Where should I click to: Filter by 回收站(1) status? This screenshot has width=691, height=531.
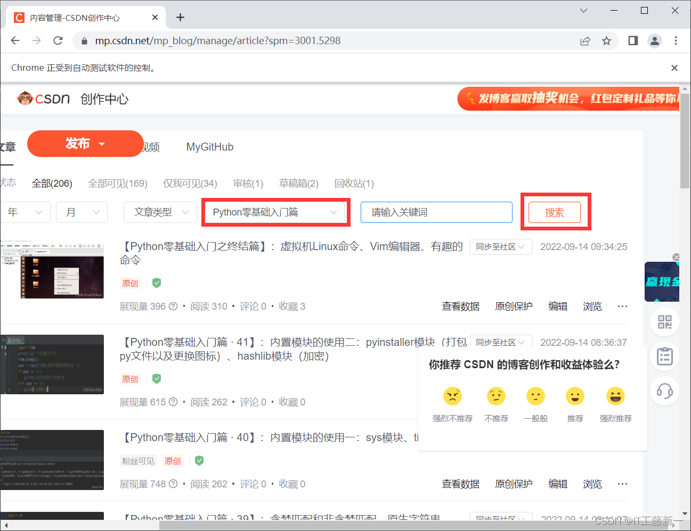click(354, 184)
